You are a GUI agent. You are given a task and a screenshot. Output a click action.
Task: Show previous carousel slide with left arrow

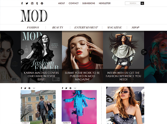click(x=21, y=52)
